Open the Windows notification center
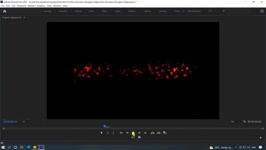Screen dimensions: 266x150 (x=261, y=147)
